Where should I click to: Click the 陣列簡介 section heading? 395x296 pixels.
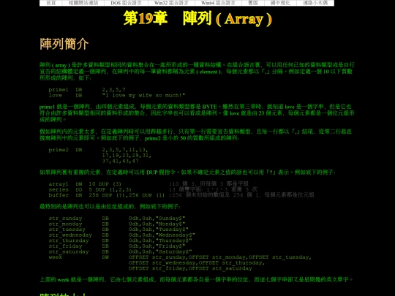coord(64,44)
